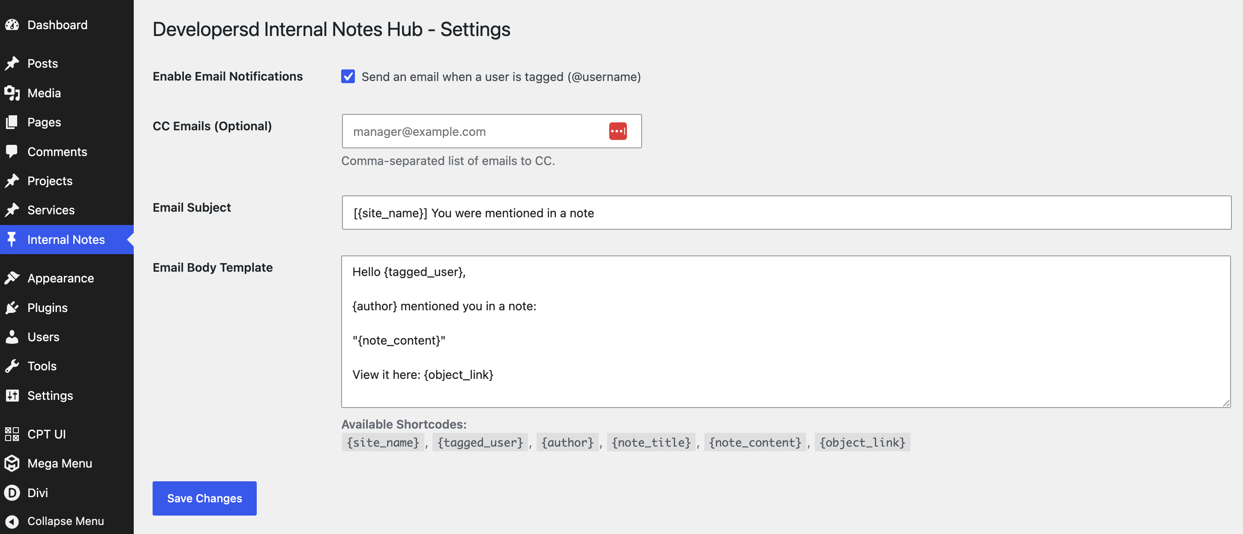Image resolution: width=1243 pixels, height=534 pixels.
Task: Click the CC Emails (Optional) label
Action: (x=212, y=126)
